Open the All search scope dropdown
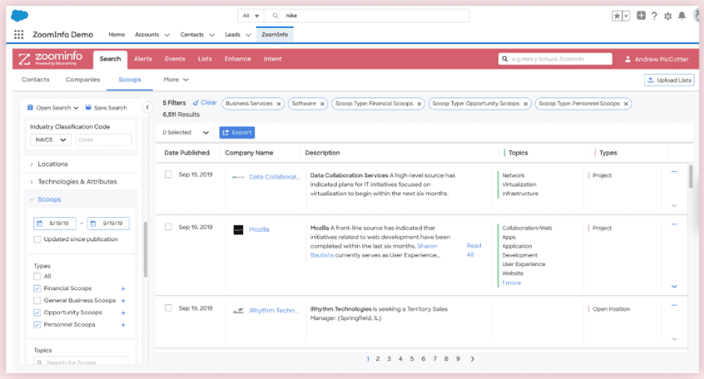Viewport: 704px width, 379px height. [251, 16]
